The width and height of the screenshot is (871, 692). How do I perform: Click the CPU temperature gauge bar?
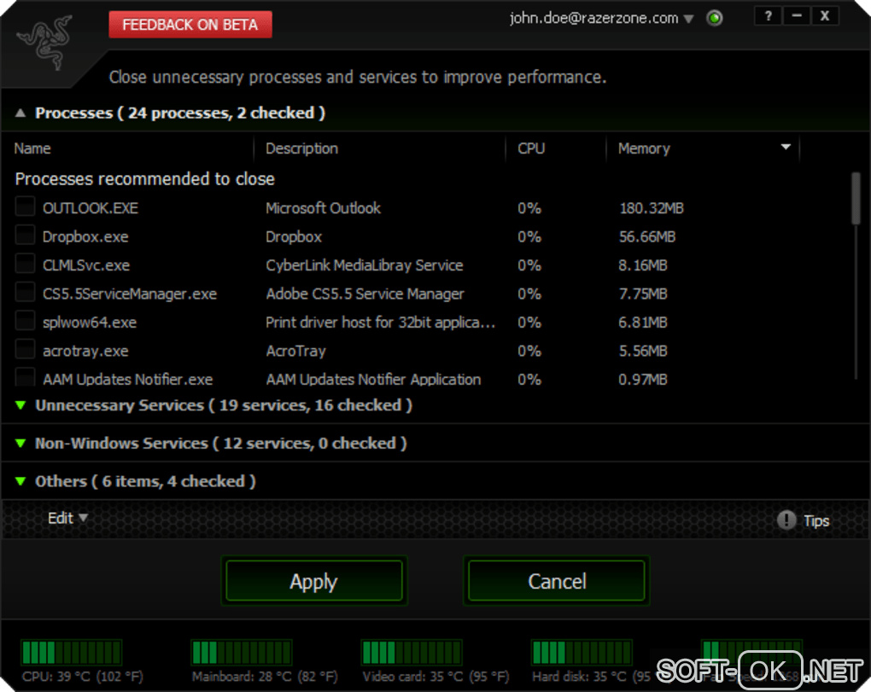click(x=71, y=652)
